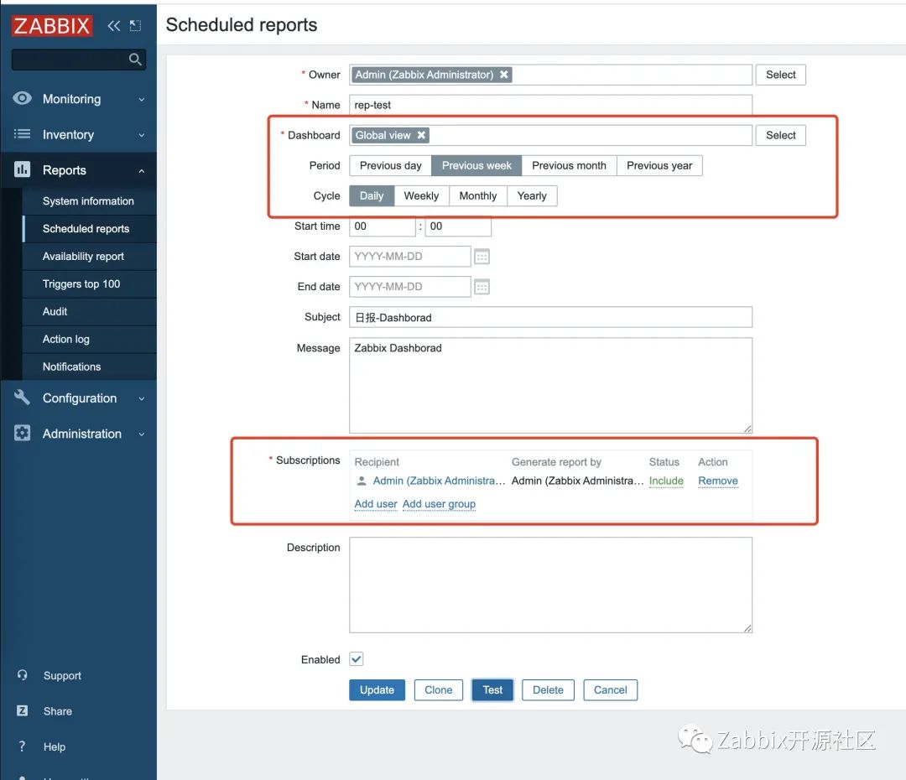Click the Message text area
This screenshot has height=780, width=906.
point(550,385)
